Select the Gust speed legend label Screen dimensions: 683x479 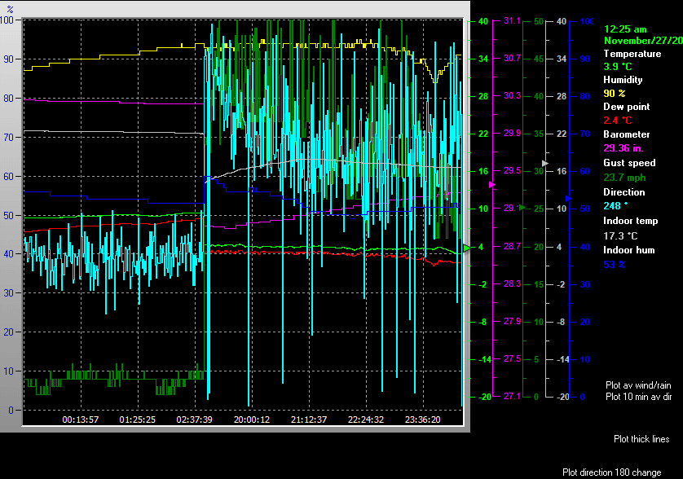pyautogui.click(x=629, y=163)
